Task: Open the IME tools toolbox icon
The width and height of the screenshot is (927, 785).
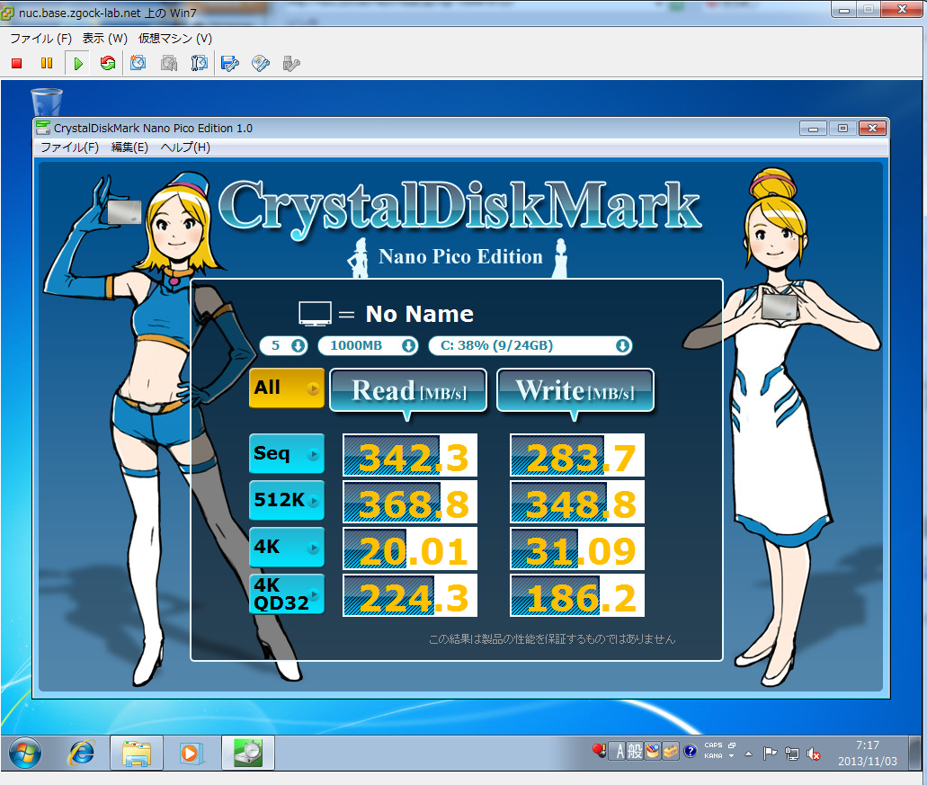Action: [x=671, y=752]
